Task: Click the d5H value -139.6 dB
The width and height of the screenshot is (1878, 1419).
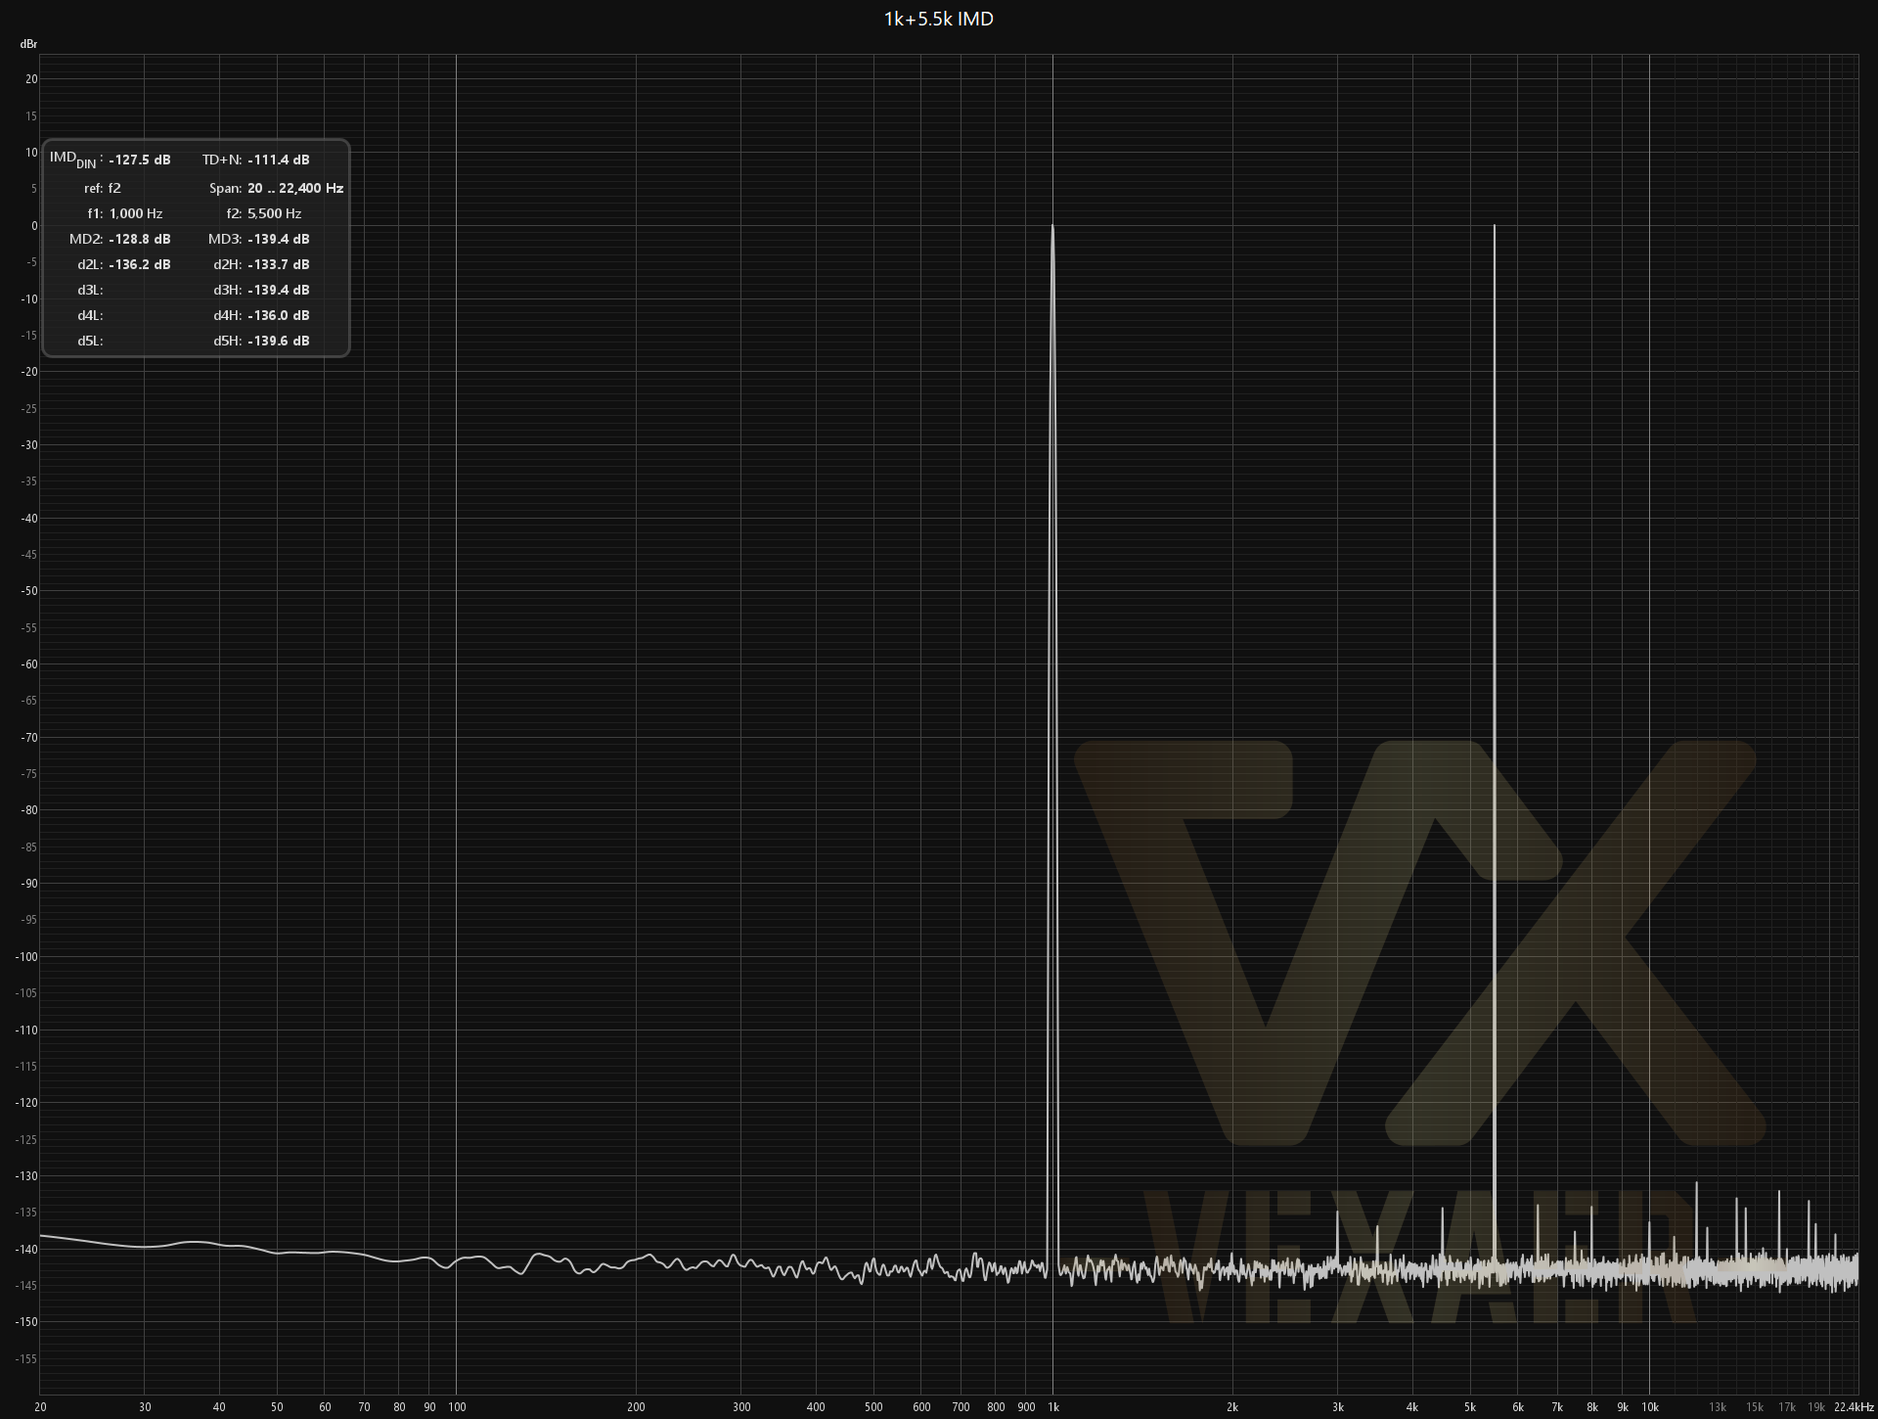Action: 279,341
